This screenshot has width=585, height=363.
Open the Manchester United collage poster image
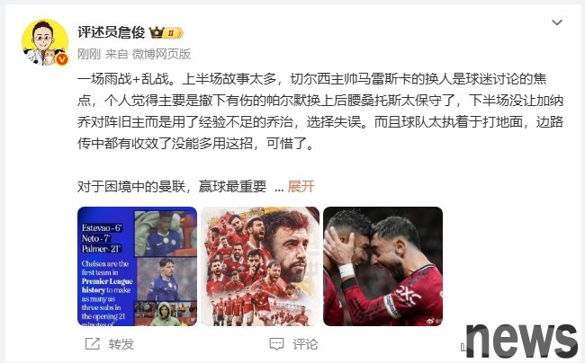[x=260, y=266]
